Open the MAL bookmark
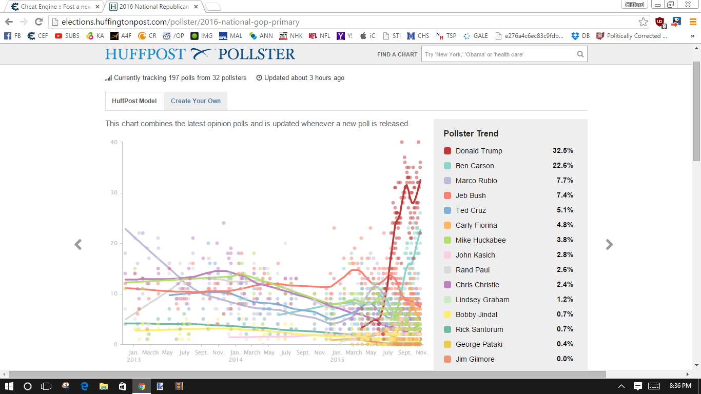Screen dimensions: 701x394 click(231, 36)
